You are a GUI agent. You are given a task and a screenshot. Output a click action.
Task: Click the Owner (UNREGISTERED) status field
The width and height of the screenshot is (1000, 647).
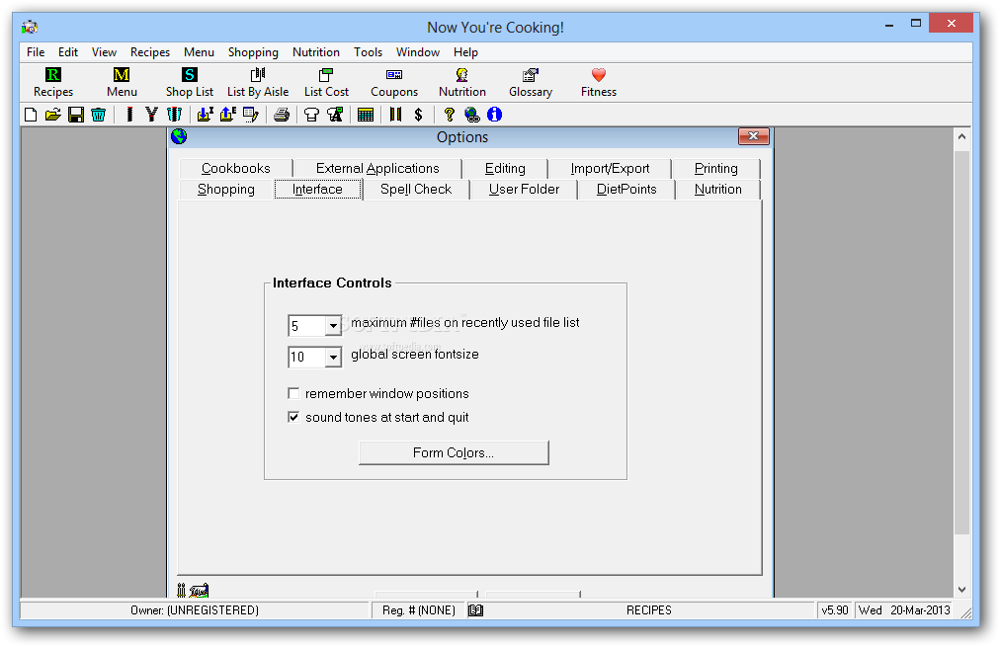(x=195, y=610)
